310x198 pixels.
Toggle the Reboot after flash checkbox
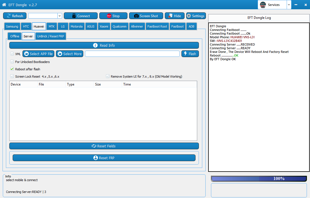click(12, 69)
